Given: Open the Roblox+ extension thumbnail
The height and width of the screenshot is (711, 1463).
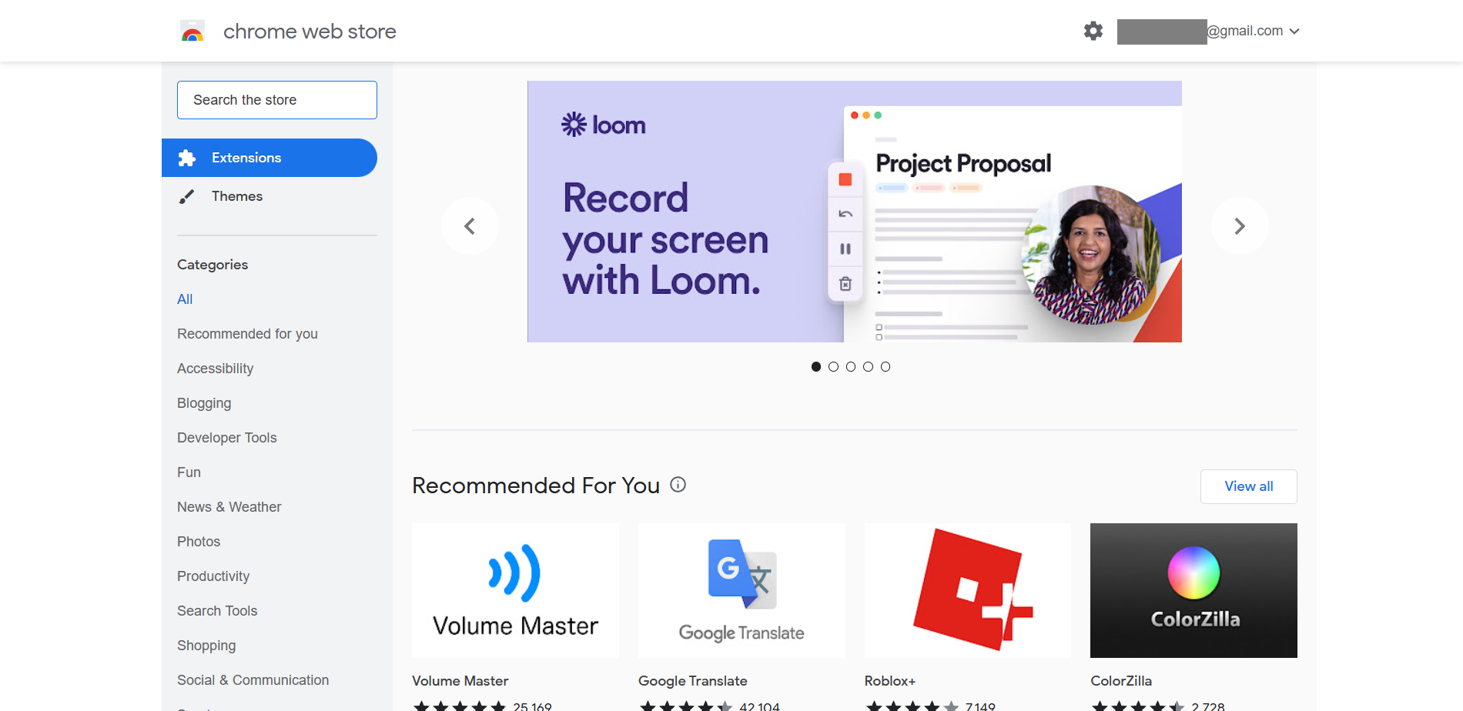Looking at the screenshot, I should (x=968, y=591).
